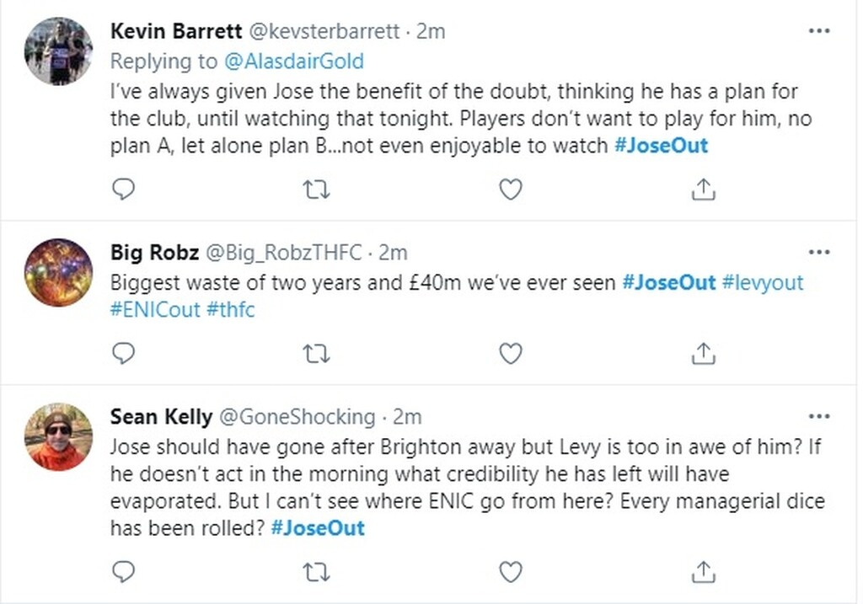Reply to Sean Kelly's tweet
Image resolution: width=863 pixels, height=604 pixels.
tap(124, 572)
